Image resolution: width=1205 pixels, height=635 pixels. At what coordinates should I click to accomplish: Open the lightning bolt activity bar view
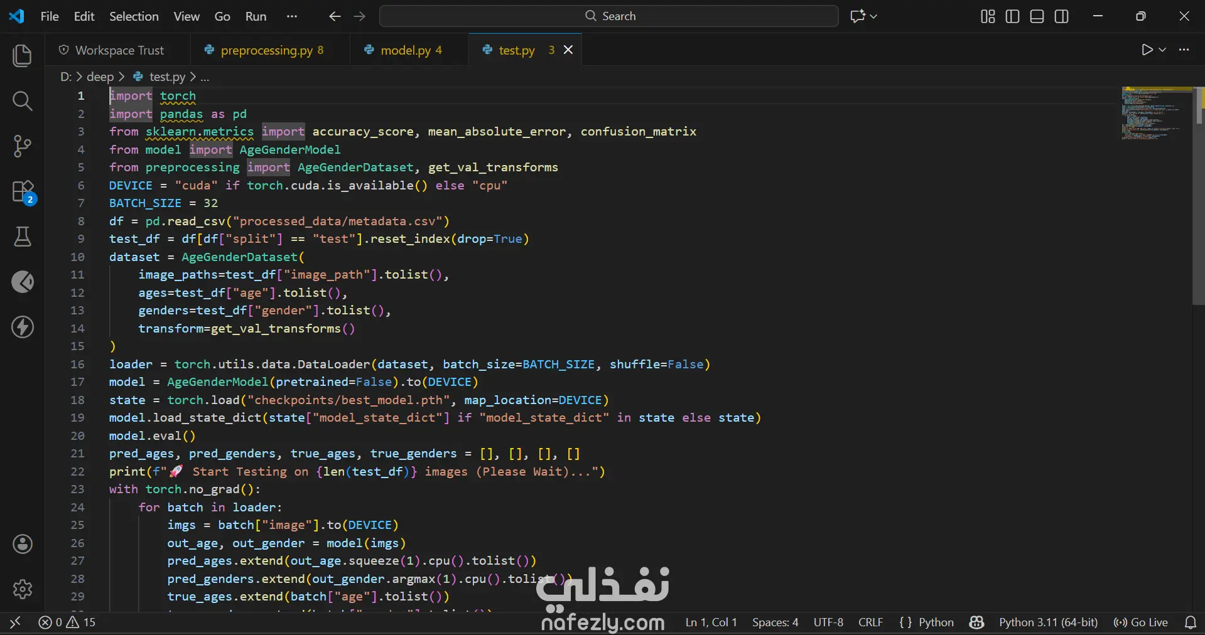click(x=23, y=327)
